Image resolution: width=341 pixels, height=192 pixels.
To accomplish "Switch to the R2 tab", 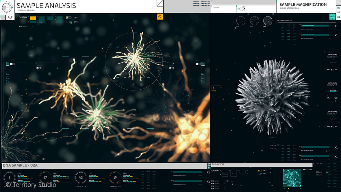I will pos(338,12).
